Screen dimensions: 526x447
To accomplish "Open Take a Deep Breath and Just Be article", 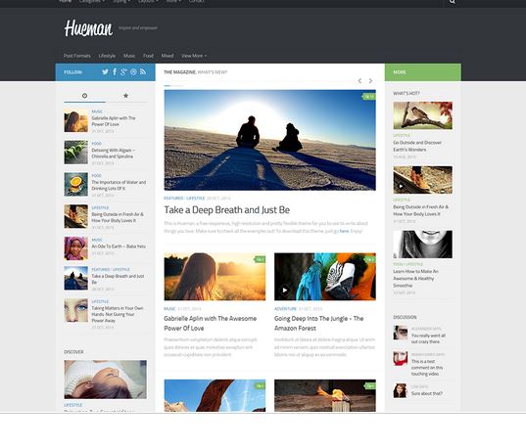I will pos(227,210).
